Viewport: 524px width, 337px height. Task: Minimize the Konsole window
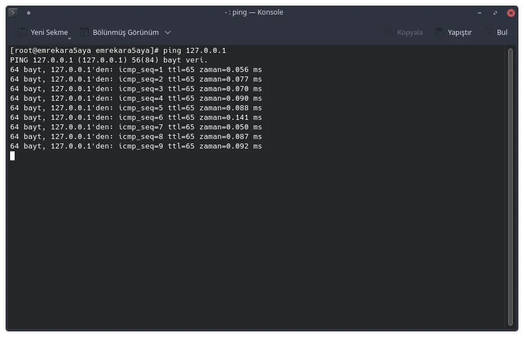point(480,12)
